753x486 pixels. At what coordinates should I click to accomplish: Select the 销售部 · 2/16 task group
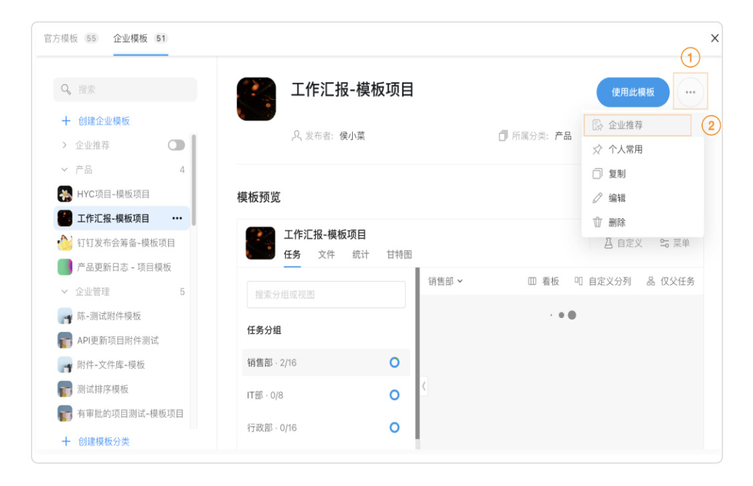pyautogui.click(x=326, y=363)
